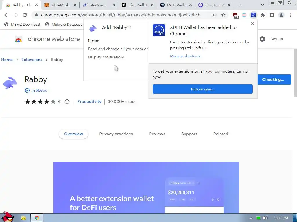Open the Productivity category link
The height and width of the screenshot is (222, 297).
[x=89, y=101]
